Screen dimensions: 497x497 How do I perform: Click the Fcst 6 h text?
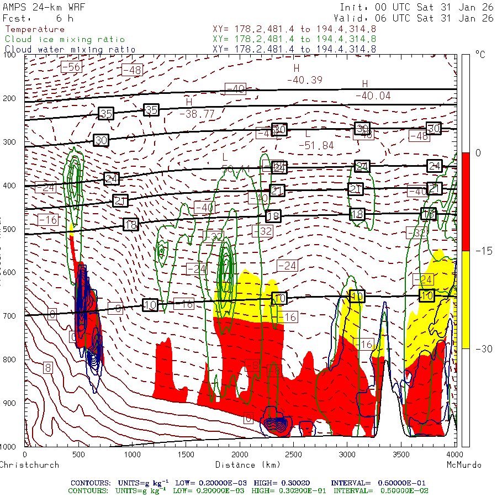click(38, 18)
